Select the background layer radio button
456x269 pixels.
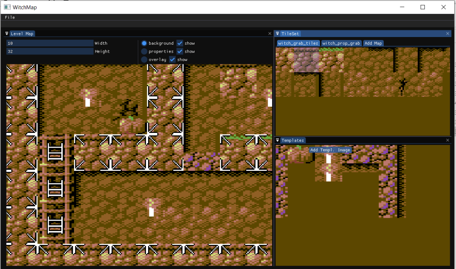pyautogui.click(x=144, y=43)
